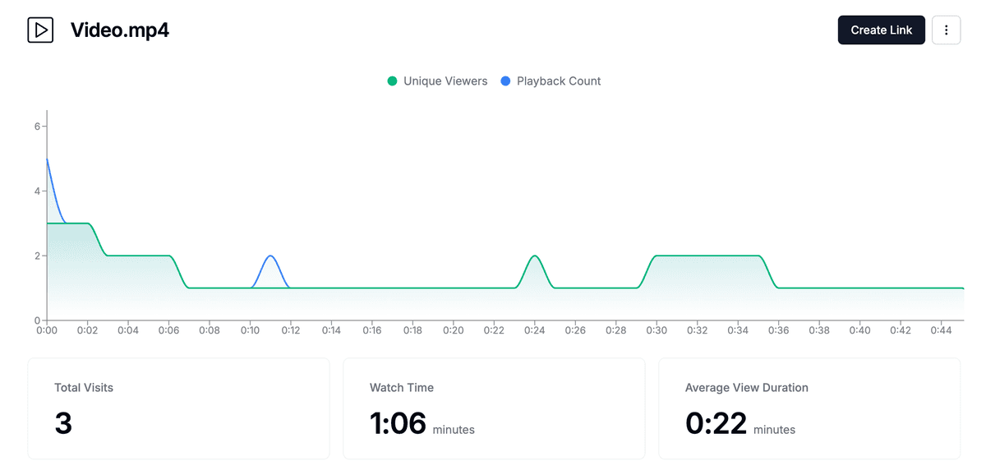986x475 pixels.
Task: Select the Watch Time stat card
Action: tap(493, 408)
